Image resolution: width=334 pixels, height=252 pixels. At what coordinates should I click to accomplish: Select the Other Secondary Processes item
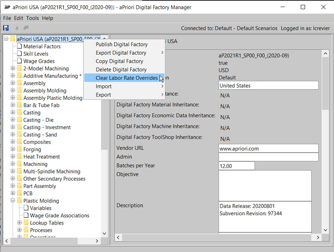tap(54, 179)
